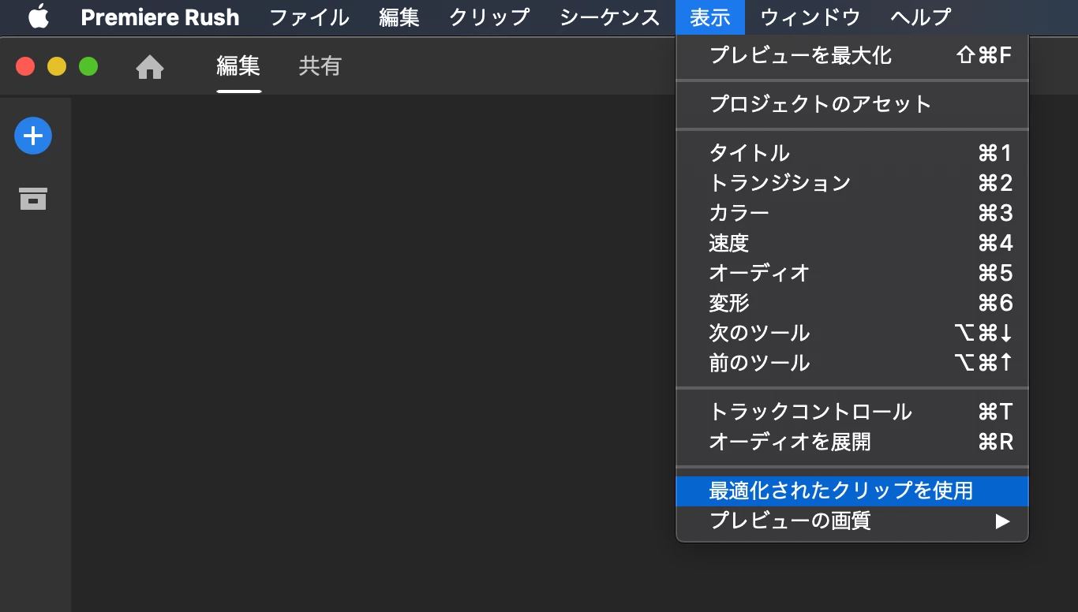Choose オーディオ menu entry
This screenshot has height=612, width=1078.
tap(852, 273)
